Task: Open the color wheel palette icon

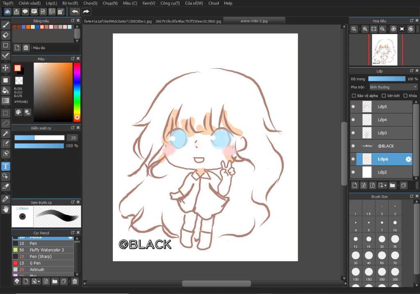Action: coord(18,112)
